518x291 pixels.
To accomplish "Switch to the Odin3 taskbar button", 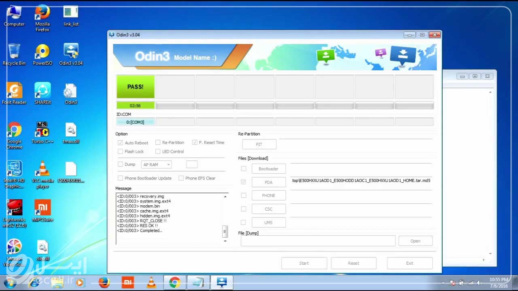I will coord(222,283).
